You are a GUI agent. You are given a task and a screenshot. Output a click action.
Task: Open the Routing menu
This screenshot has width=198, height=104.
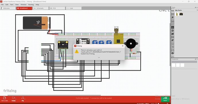click(x=31, y=5)
